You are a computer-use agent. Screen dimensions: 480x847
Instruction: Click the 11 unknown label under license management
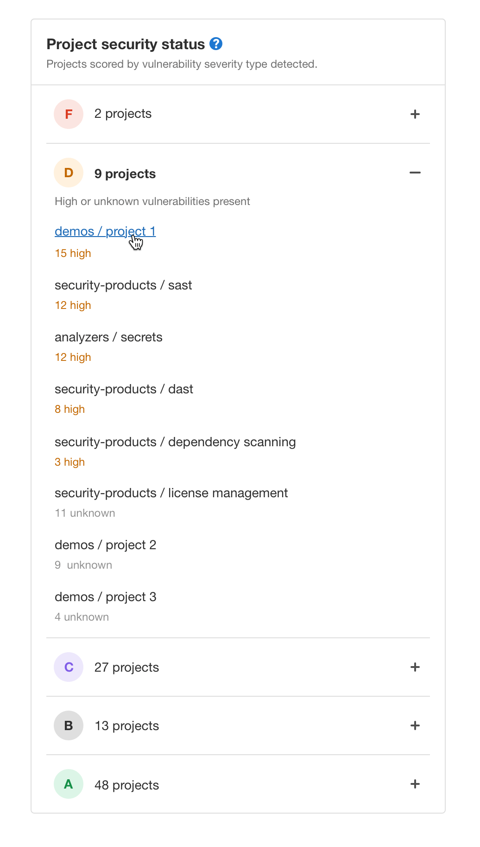[x=85, y=513]
